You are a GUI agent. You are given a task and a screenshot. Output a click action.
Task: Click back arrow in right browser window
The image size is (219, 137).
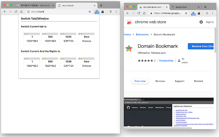[x=128, y=13]
